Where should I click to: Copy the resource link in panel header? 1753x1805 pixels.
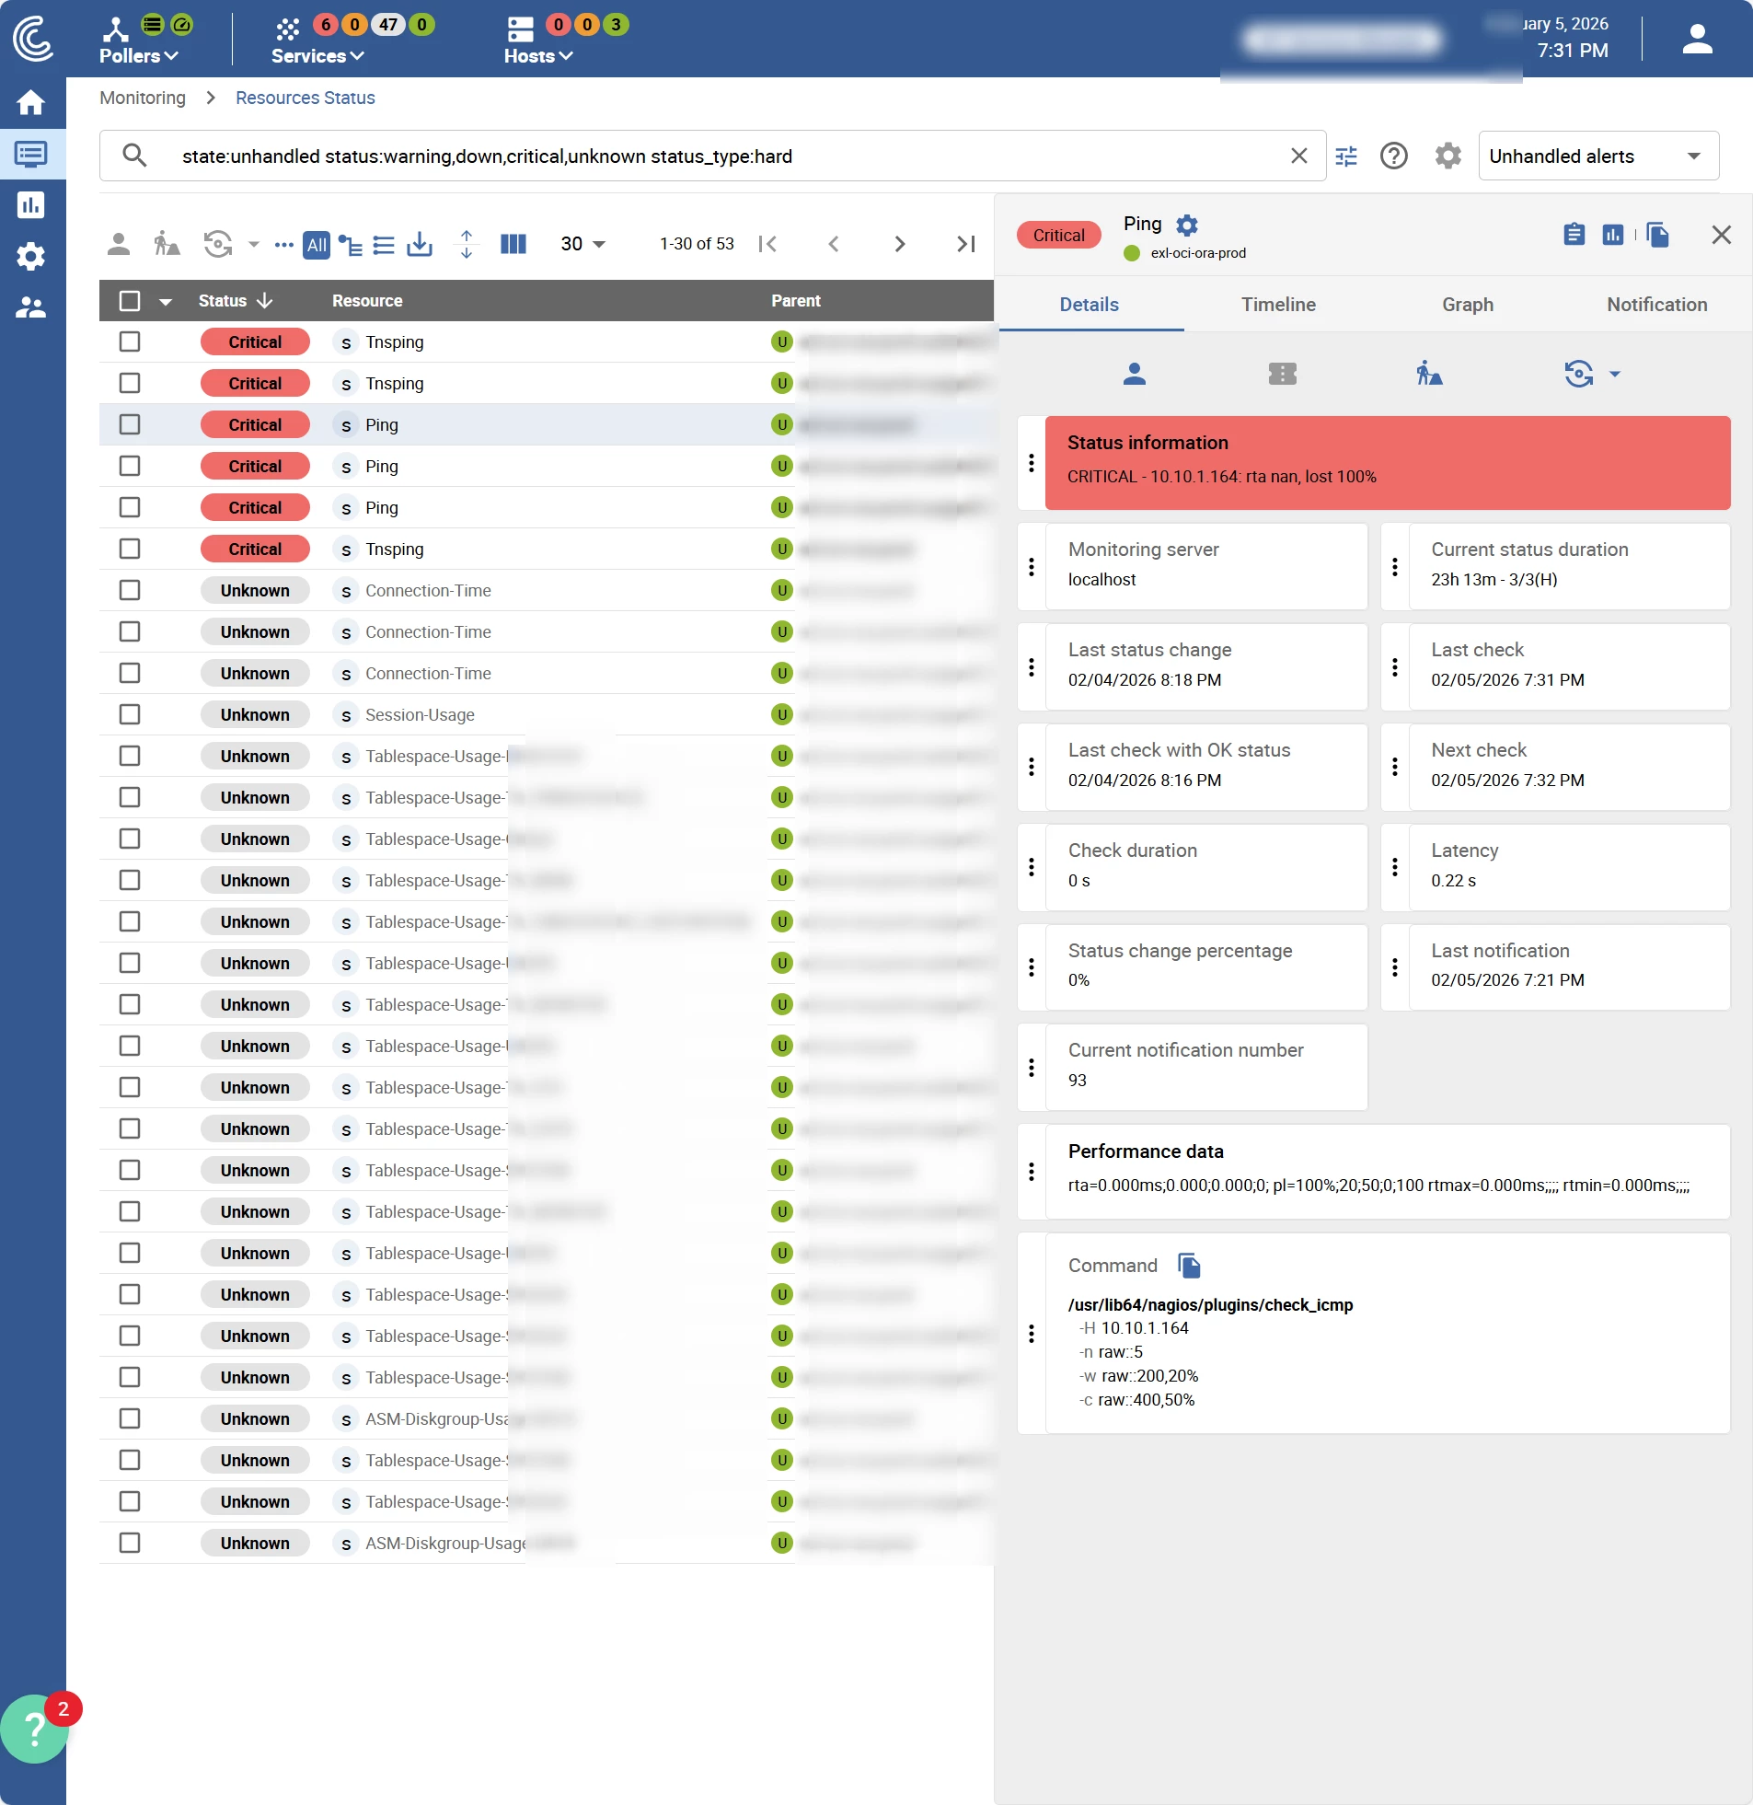pyautogui.click(x=1658, y=235)
